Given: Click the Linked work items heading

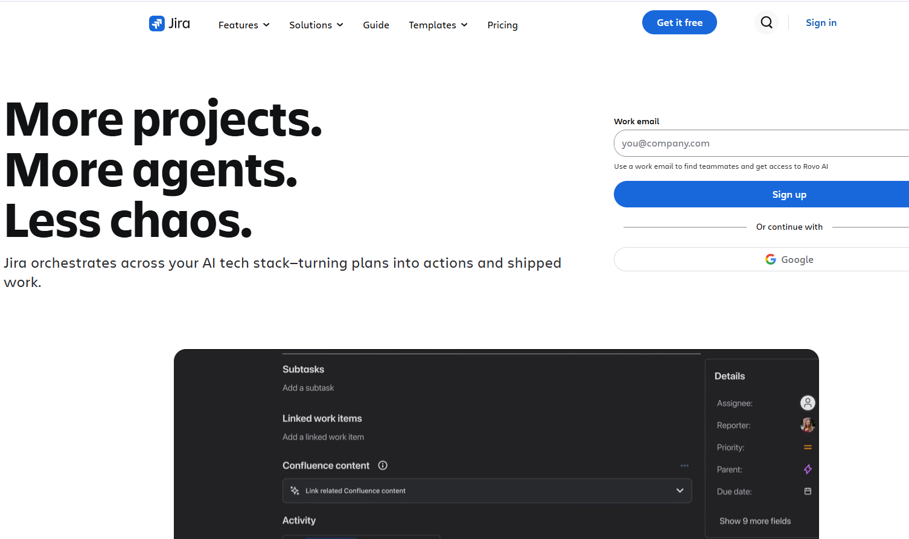Looking at the screenshot, I should 322,418.
